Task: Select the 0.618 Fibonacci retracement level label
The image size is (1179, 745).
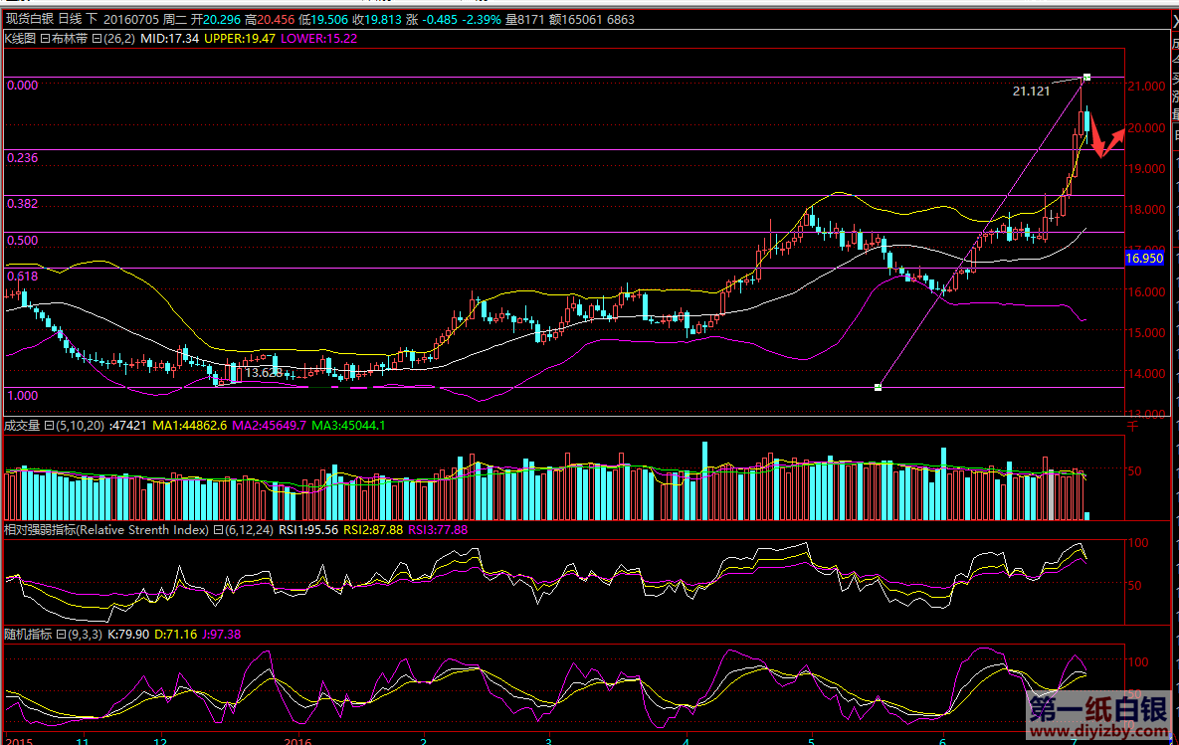Action: tap(22, 276)
